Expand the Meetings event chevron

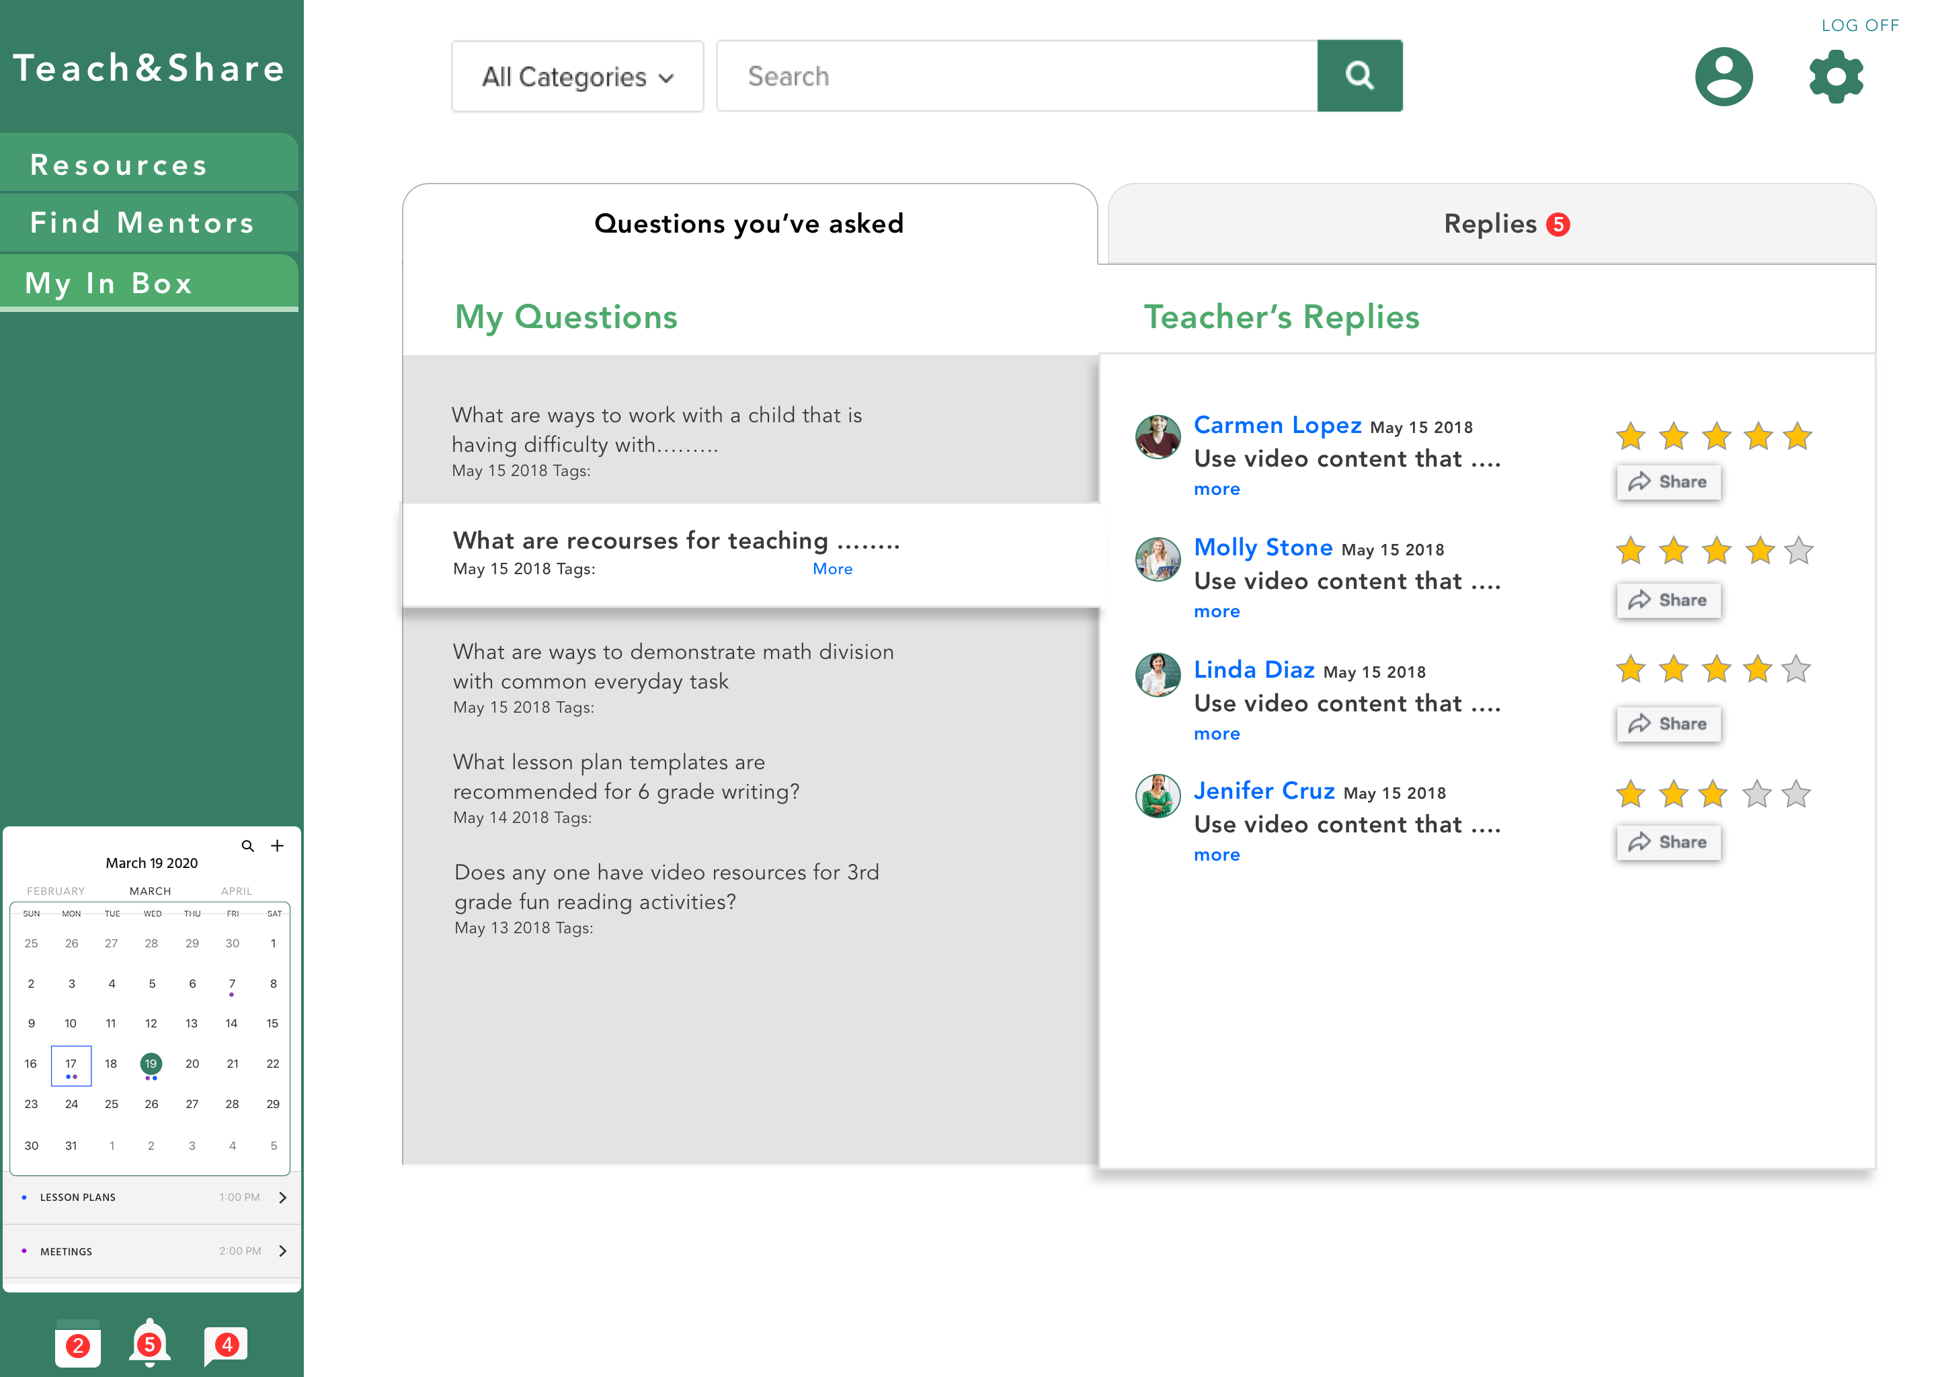coord(282,1251)
